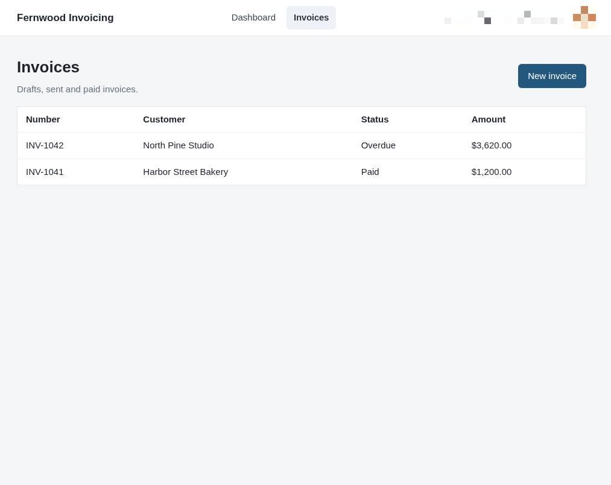
Task: Click the Status column header
Action: click(x=375, y=119)
